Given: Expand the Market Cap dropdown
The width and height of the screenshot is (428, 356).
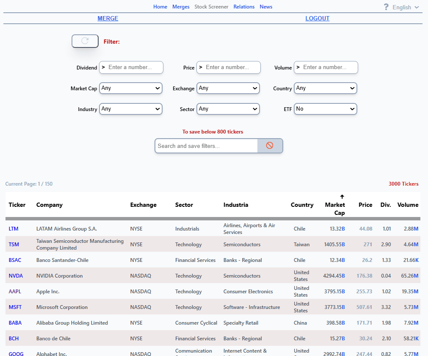Looking at the screenshot, I should (131, 88).
